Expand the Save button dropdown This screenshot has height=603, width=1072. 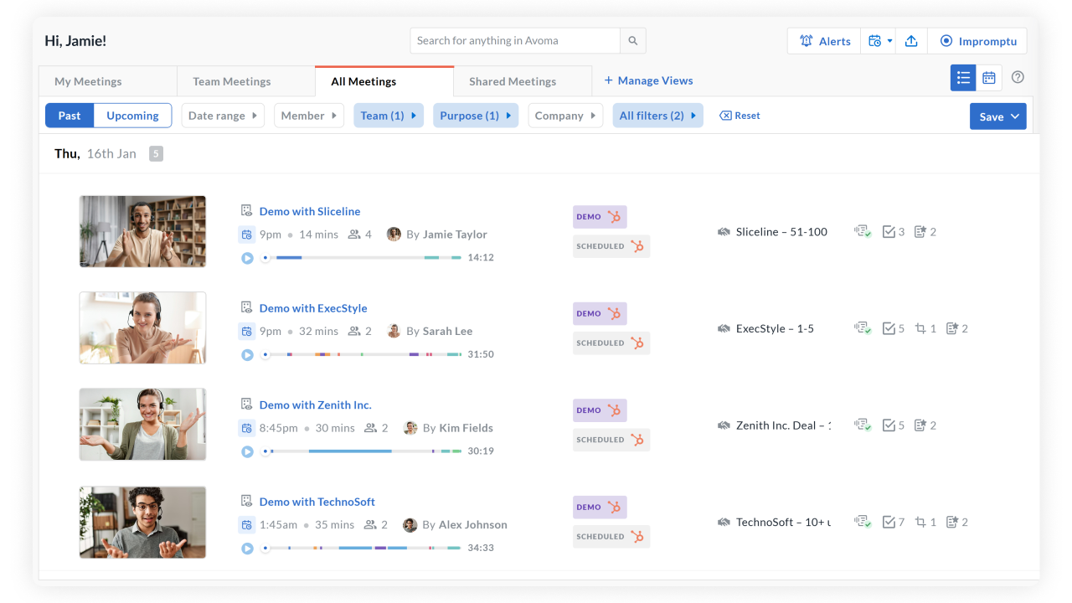tap(1015, 116)
